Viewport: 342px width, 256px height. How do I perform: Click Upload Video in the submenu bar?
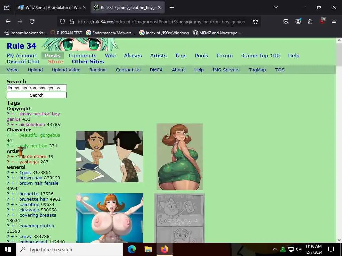pyautogui.click(x=66, y=70)
